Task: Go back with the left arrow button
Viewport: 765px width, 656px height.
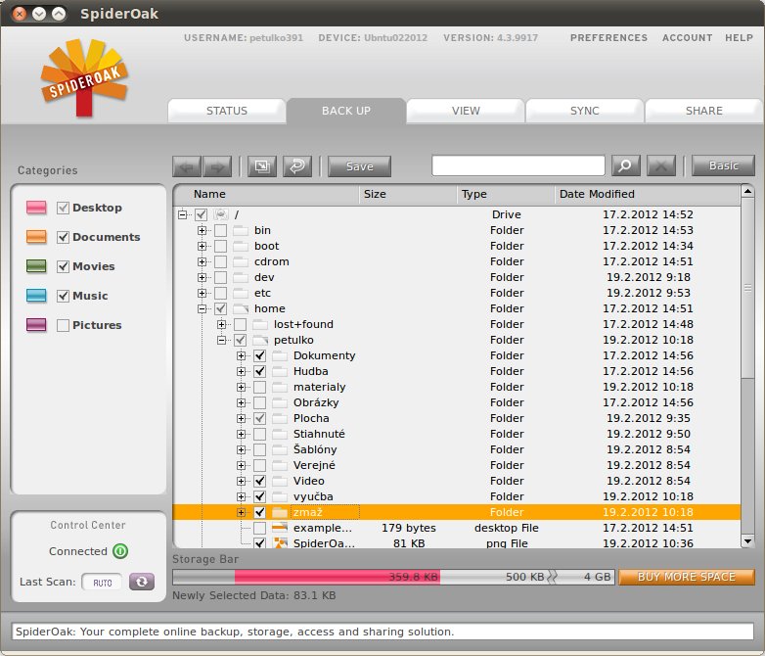Action: (x=187, y=166)
